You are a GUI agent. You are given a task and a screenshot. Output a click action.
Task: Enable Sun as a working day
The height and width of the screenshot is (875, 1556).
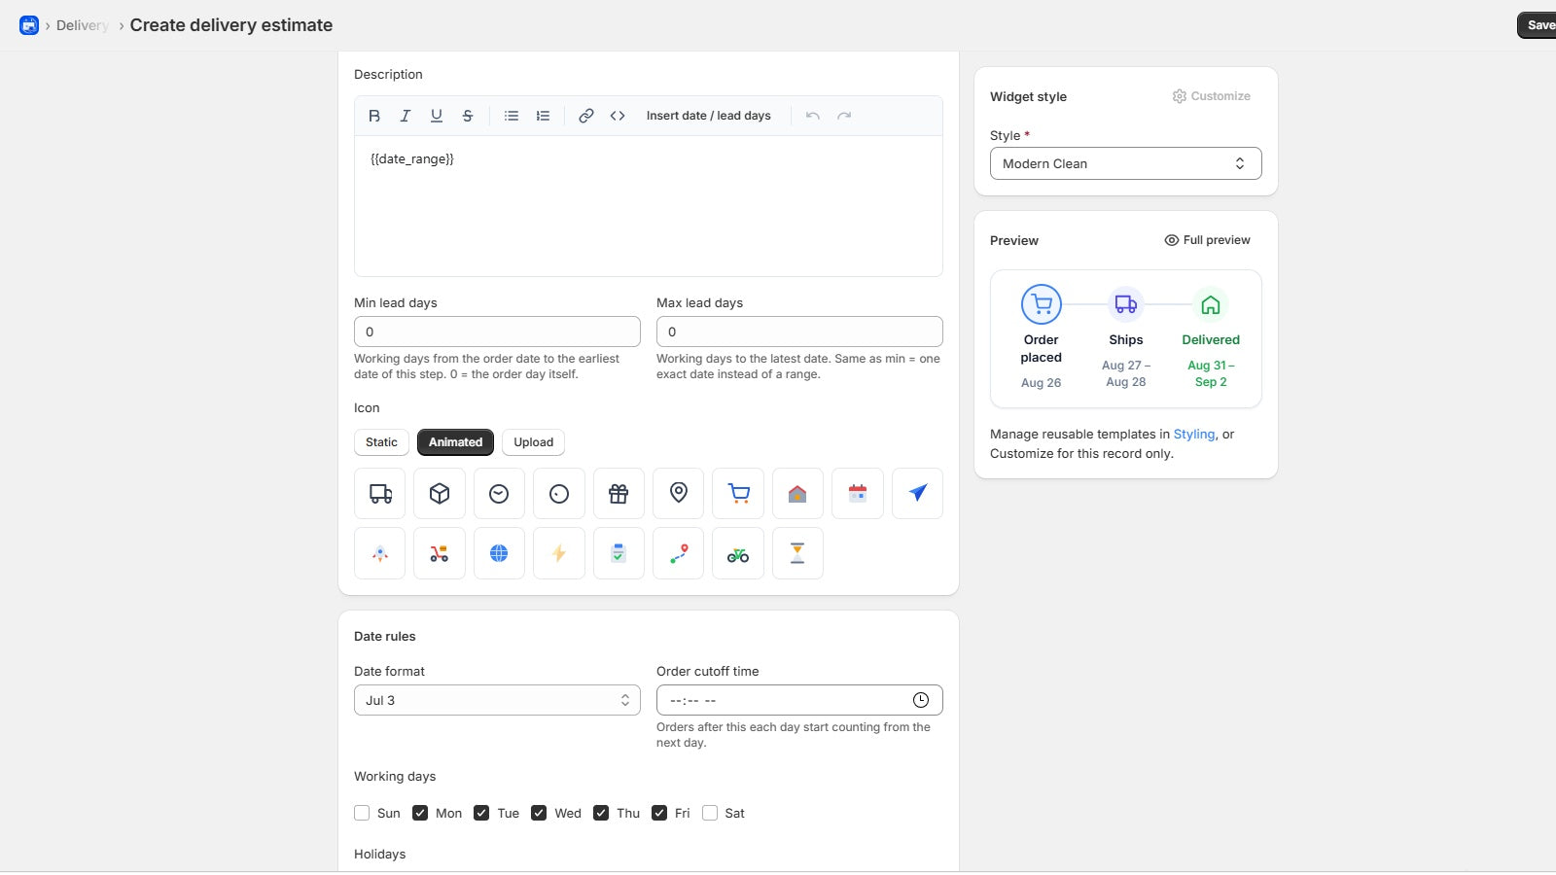pos(362,813)
